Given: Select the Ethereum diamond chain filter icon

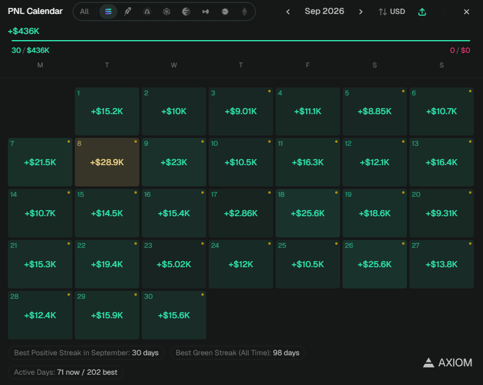Looking at the screenshot, I should pyautogui.click(x=245, y=12).
